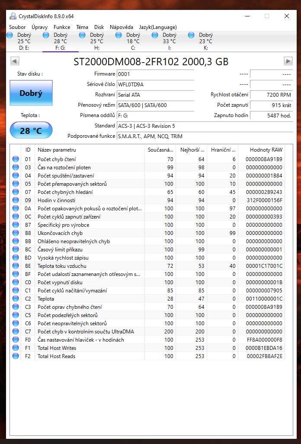This screenshot has width=301, height=444.
Task: Click the Hodnoty RAW column header
Action: point(261,150)
